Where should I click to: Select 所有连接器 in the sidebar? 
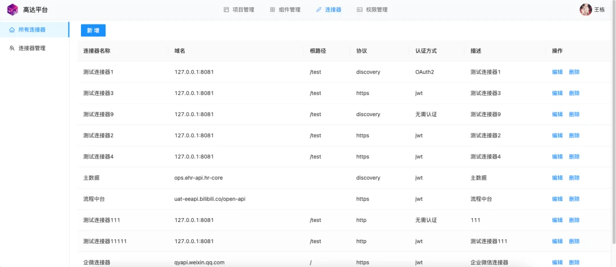pyautogui.click(x=35, y=30)
